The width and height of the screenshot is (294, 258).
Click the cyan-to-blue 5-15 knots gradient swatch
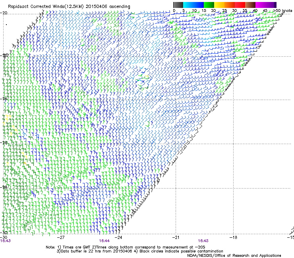(193, 5)
